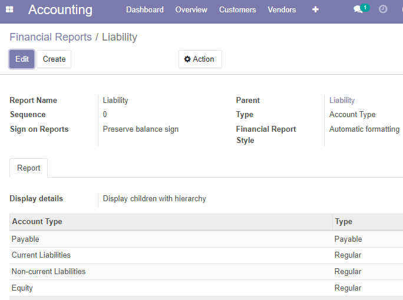The height and width of the screenshot is (300, 403).
Task: Open the activities clock icon
Action: point(383,9)
